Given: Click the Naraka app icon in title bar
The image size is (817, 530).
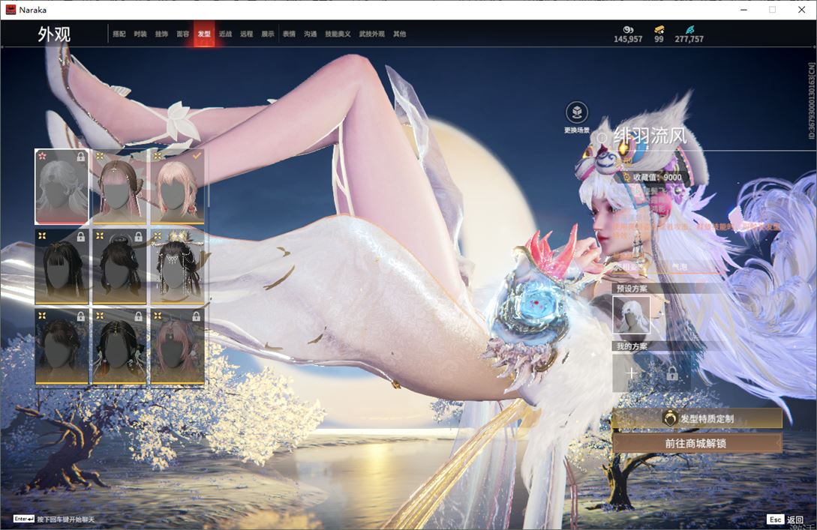Looking at the screenshot, I should pos(11,10).
